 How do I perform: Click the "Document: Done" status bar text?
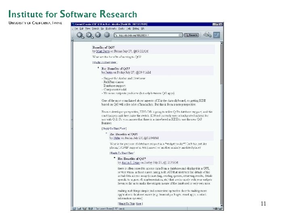[x=110, y=209]
